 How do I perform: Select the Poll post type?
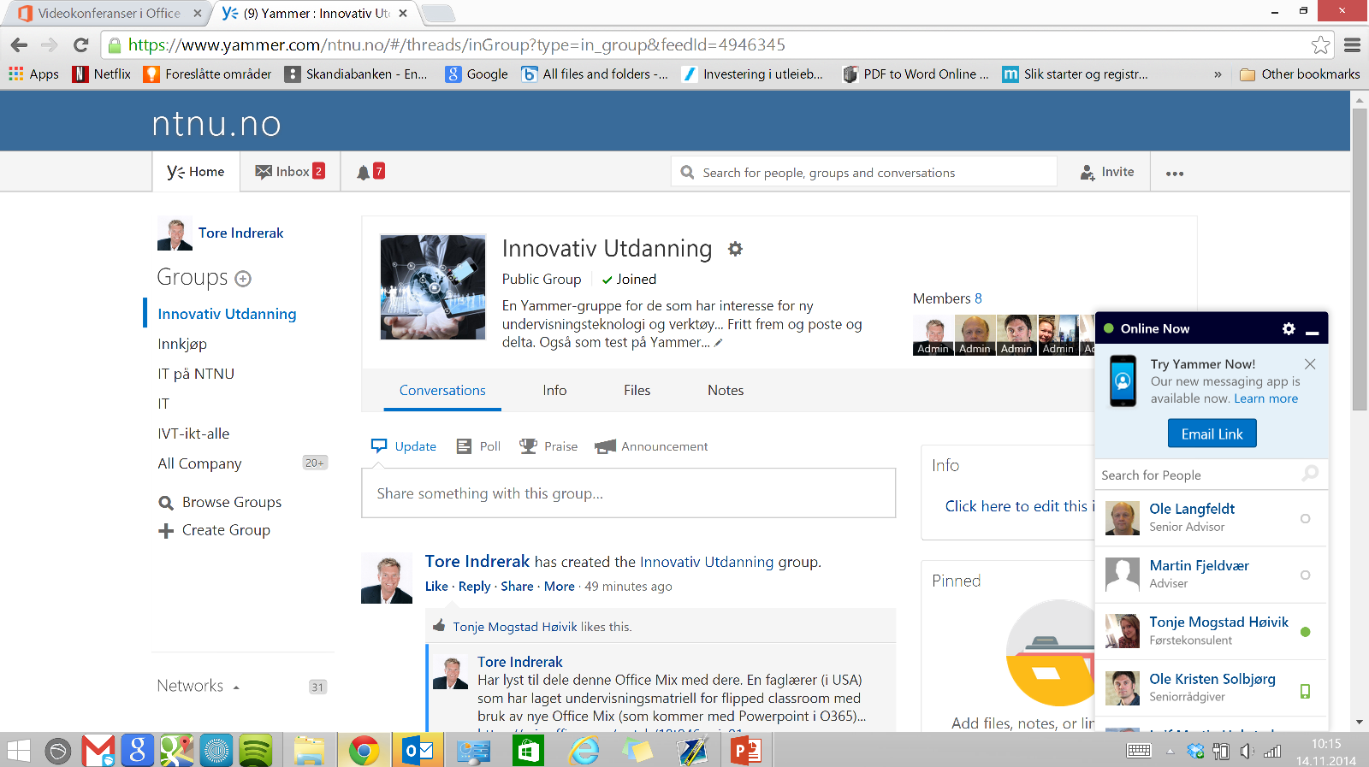pos(478,446)
